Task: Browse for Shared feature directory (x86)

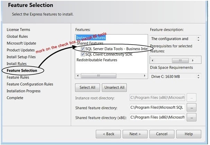Action: point(192,117)
